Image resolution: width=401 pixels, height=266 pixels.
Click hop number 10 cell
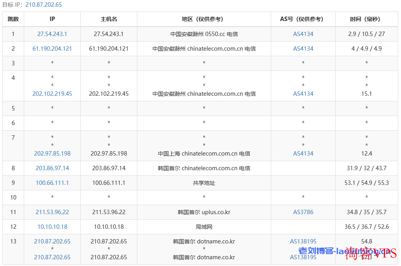(x=13, y=198)
